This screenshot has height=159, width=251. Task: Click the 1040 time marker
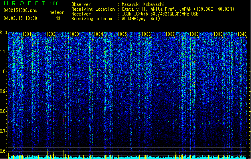242,34
